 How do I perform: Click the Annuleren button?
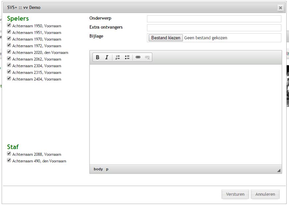click(265, 194)
